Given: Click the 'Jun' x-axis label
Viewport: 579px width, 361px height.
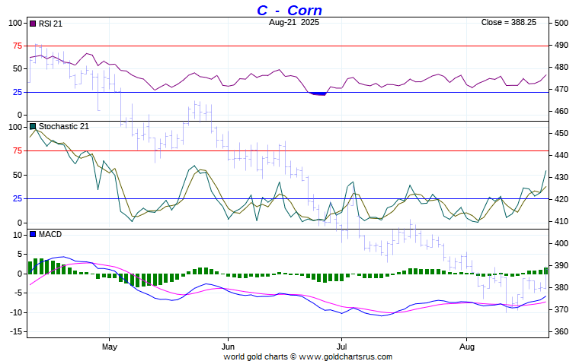Looking at the screenshot, I should [x=228, y=347].
